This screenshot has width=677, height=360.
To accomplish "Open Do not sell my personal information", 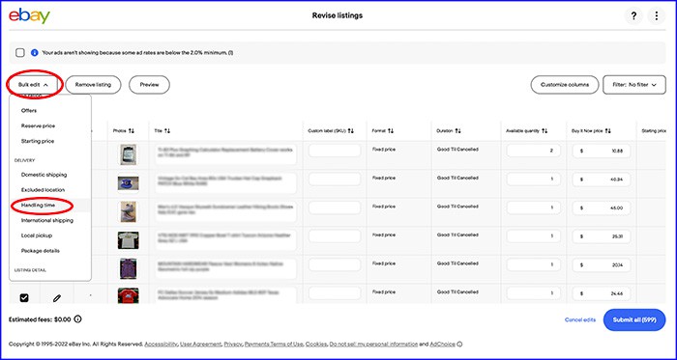I will (x=373, y=344).
